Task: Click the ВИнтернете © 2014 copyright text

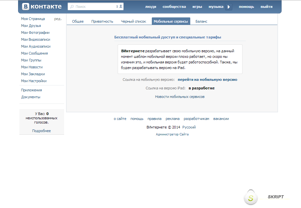Action: click(x=163, y=127)
